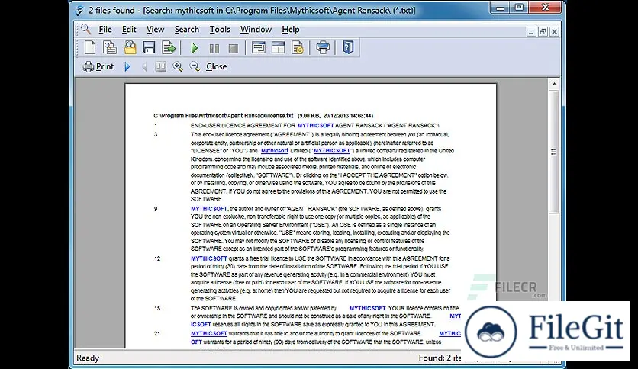The width and height of the screenshot is (638, 369).
Task: Start search with green play button
Action: (x=195, y=48)
